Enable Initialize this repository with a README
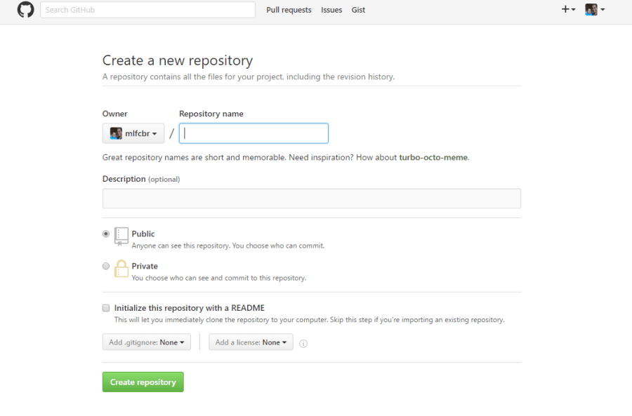The width and height of the screenshot is (632, 416). coord(106,308)
